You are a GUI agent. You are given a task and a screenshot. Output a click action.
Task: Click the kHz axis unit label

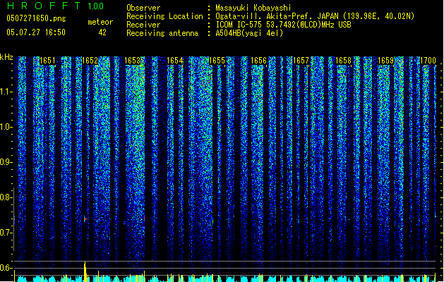(x=6, y=57)
